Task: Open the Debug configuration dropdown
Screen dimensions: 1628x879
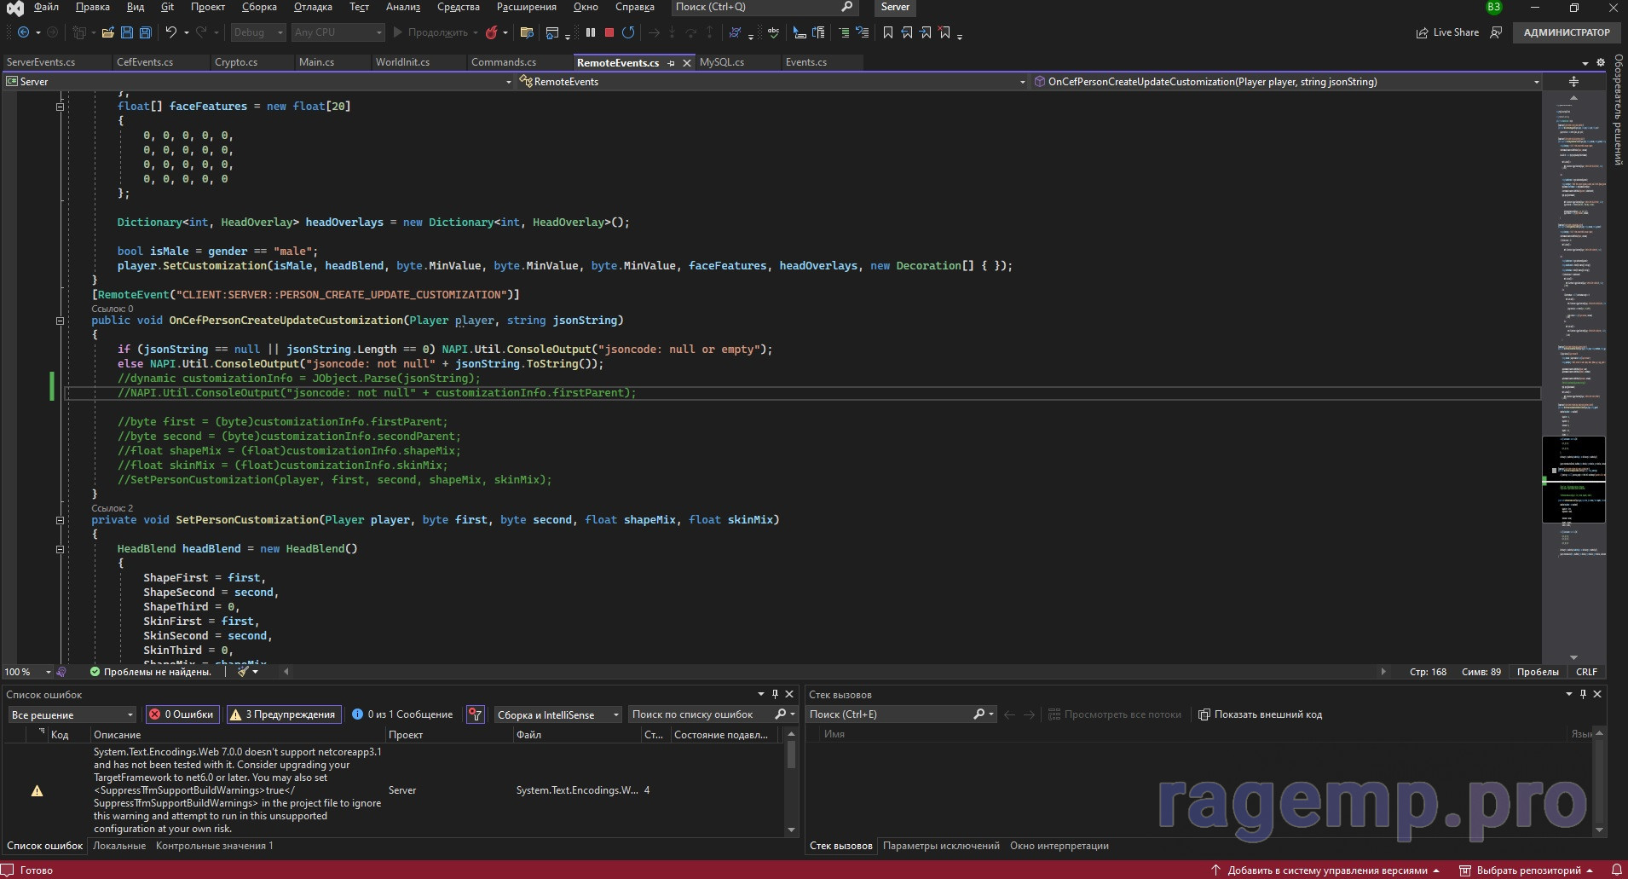Action: [257, 32]
